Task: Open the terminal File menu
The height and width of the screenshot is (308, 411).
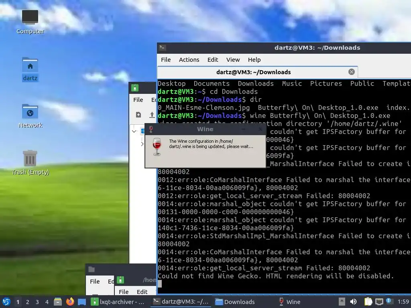Action: [166, 60]
